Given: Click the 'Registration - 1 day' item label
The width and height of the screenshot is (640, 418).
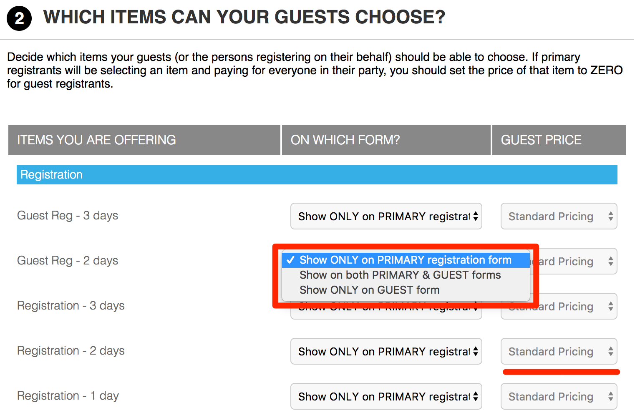Looking at the screenshot, I should (68, 396).
